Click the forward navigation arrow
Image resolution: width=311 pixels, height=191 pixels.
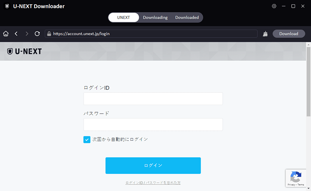[27, 34]
